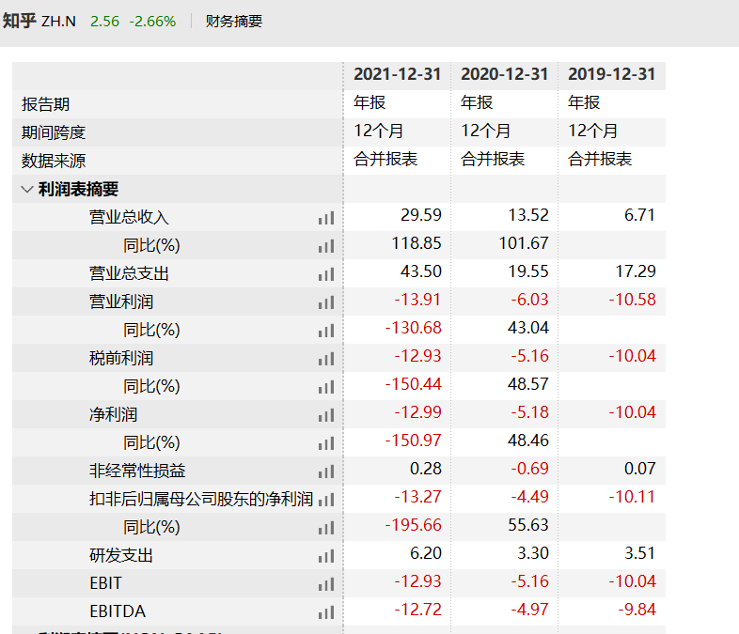Select 研发支出 value 3.51
This screenshot has height=634, width=739.
click(x=639, y=553)
